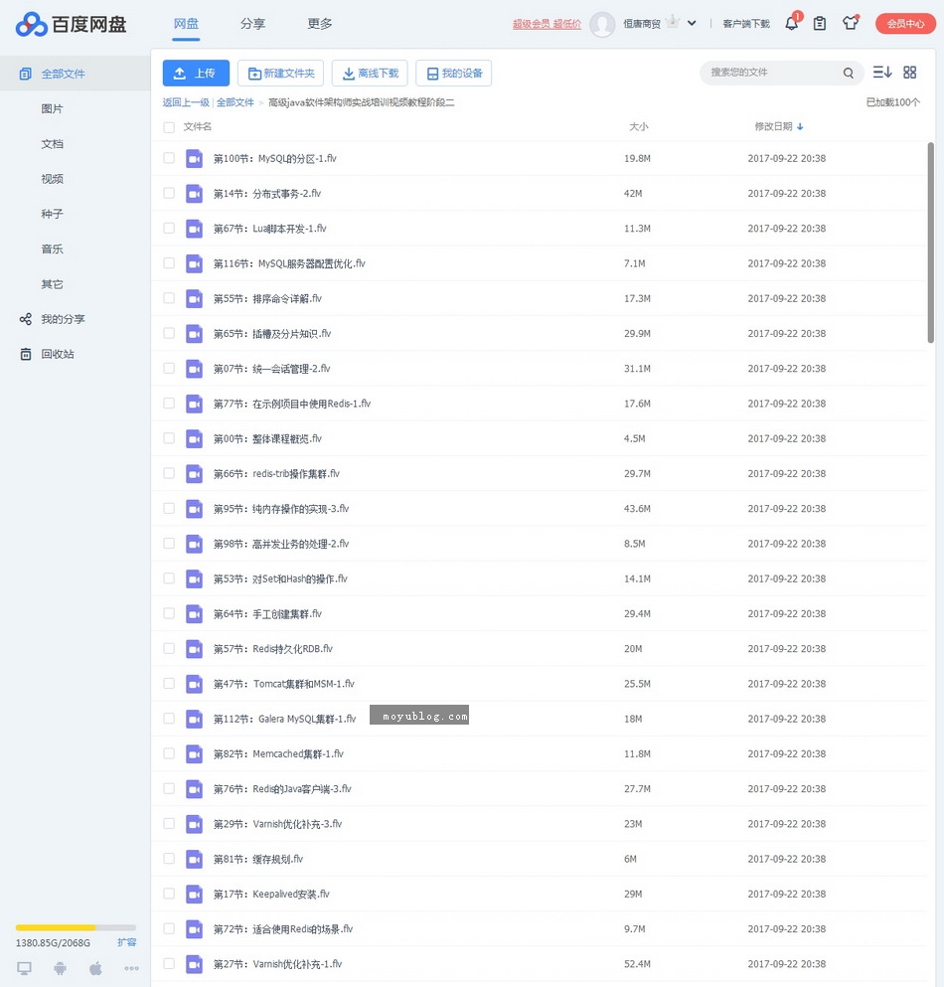Click the 离线下载 button

pos(370,73)
